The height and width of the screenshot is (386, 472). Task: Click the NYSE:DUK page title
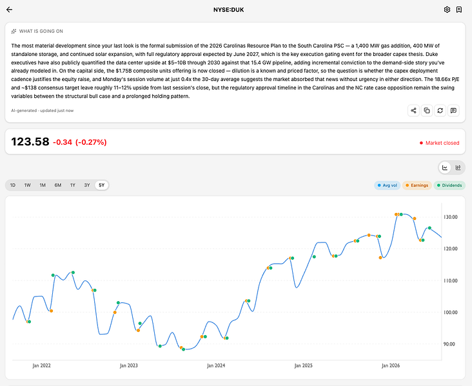point(229,10)
